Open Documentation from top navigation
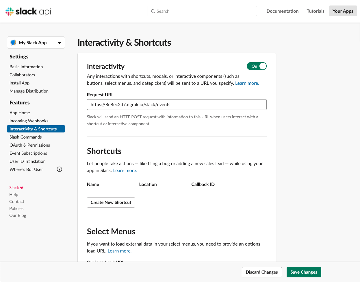The image size is (360, 282). click(282, 11)
